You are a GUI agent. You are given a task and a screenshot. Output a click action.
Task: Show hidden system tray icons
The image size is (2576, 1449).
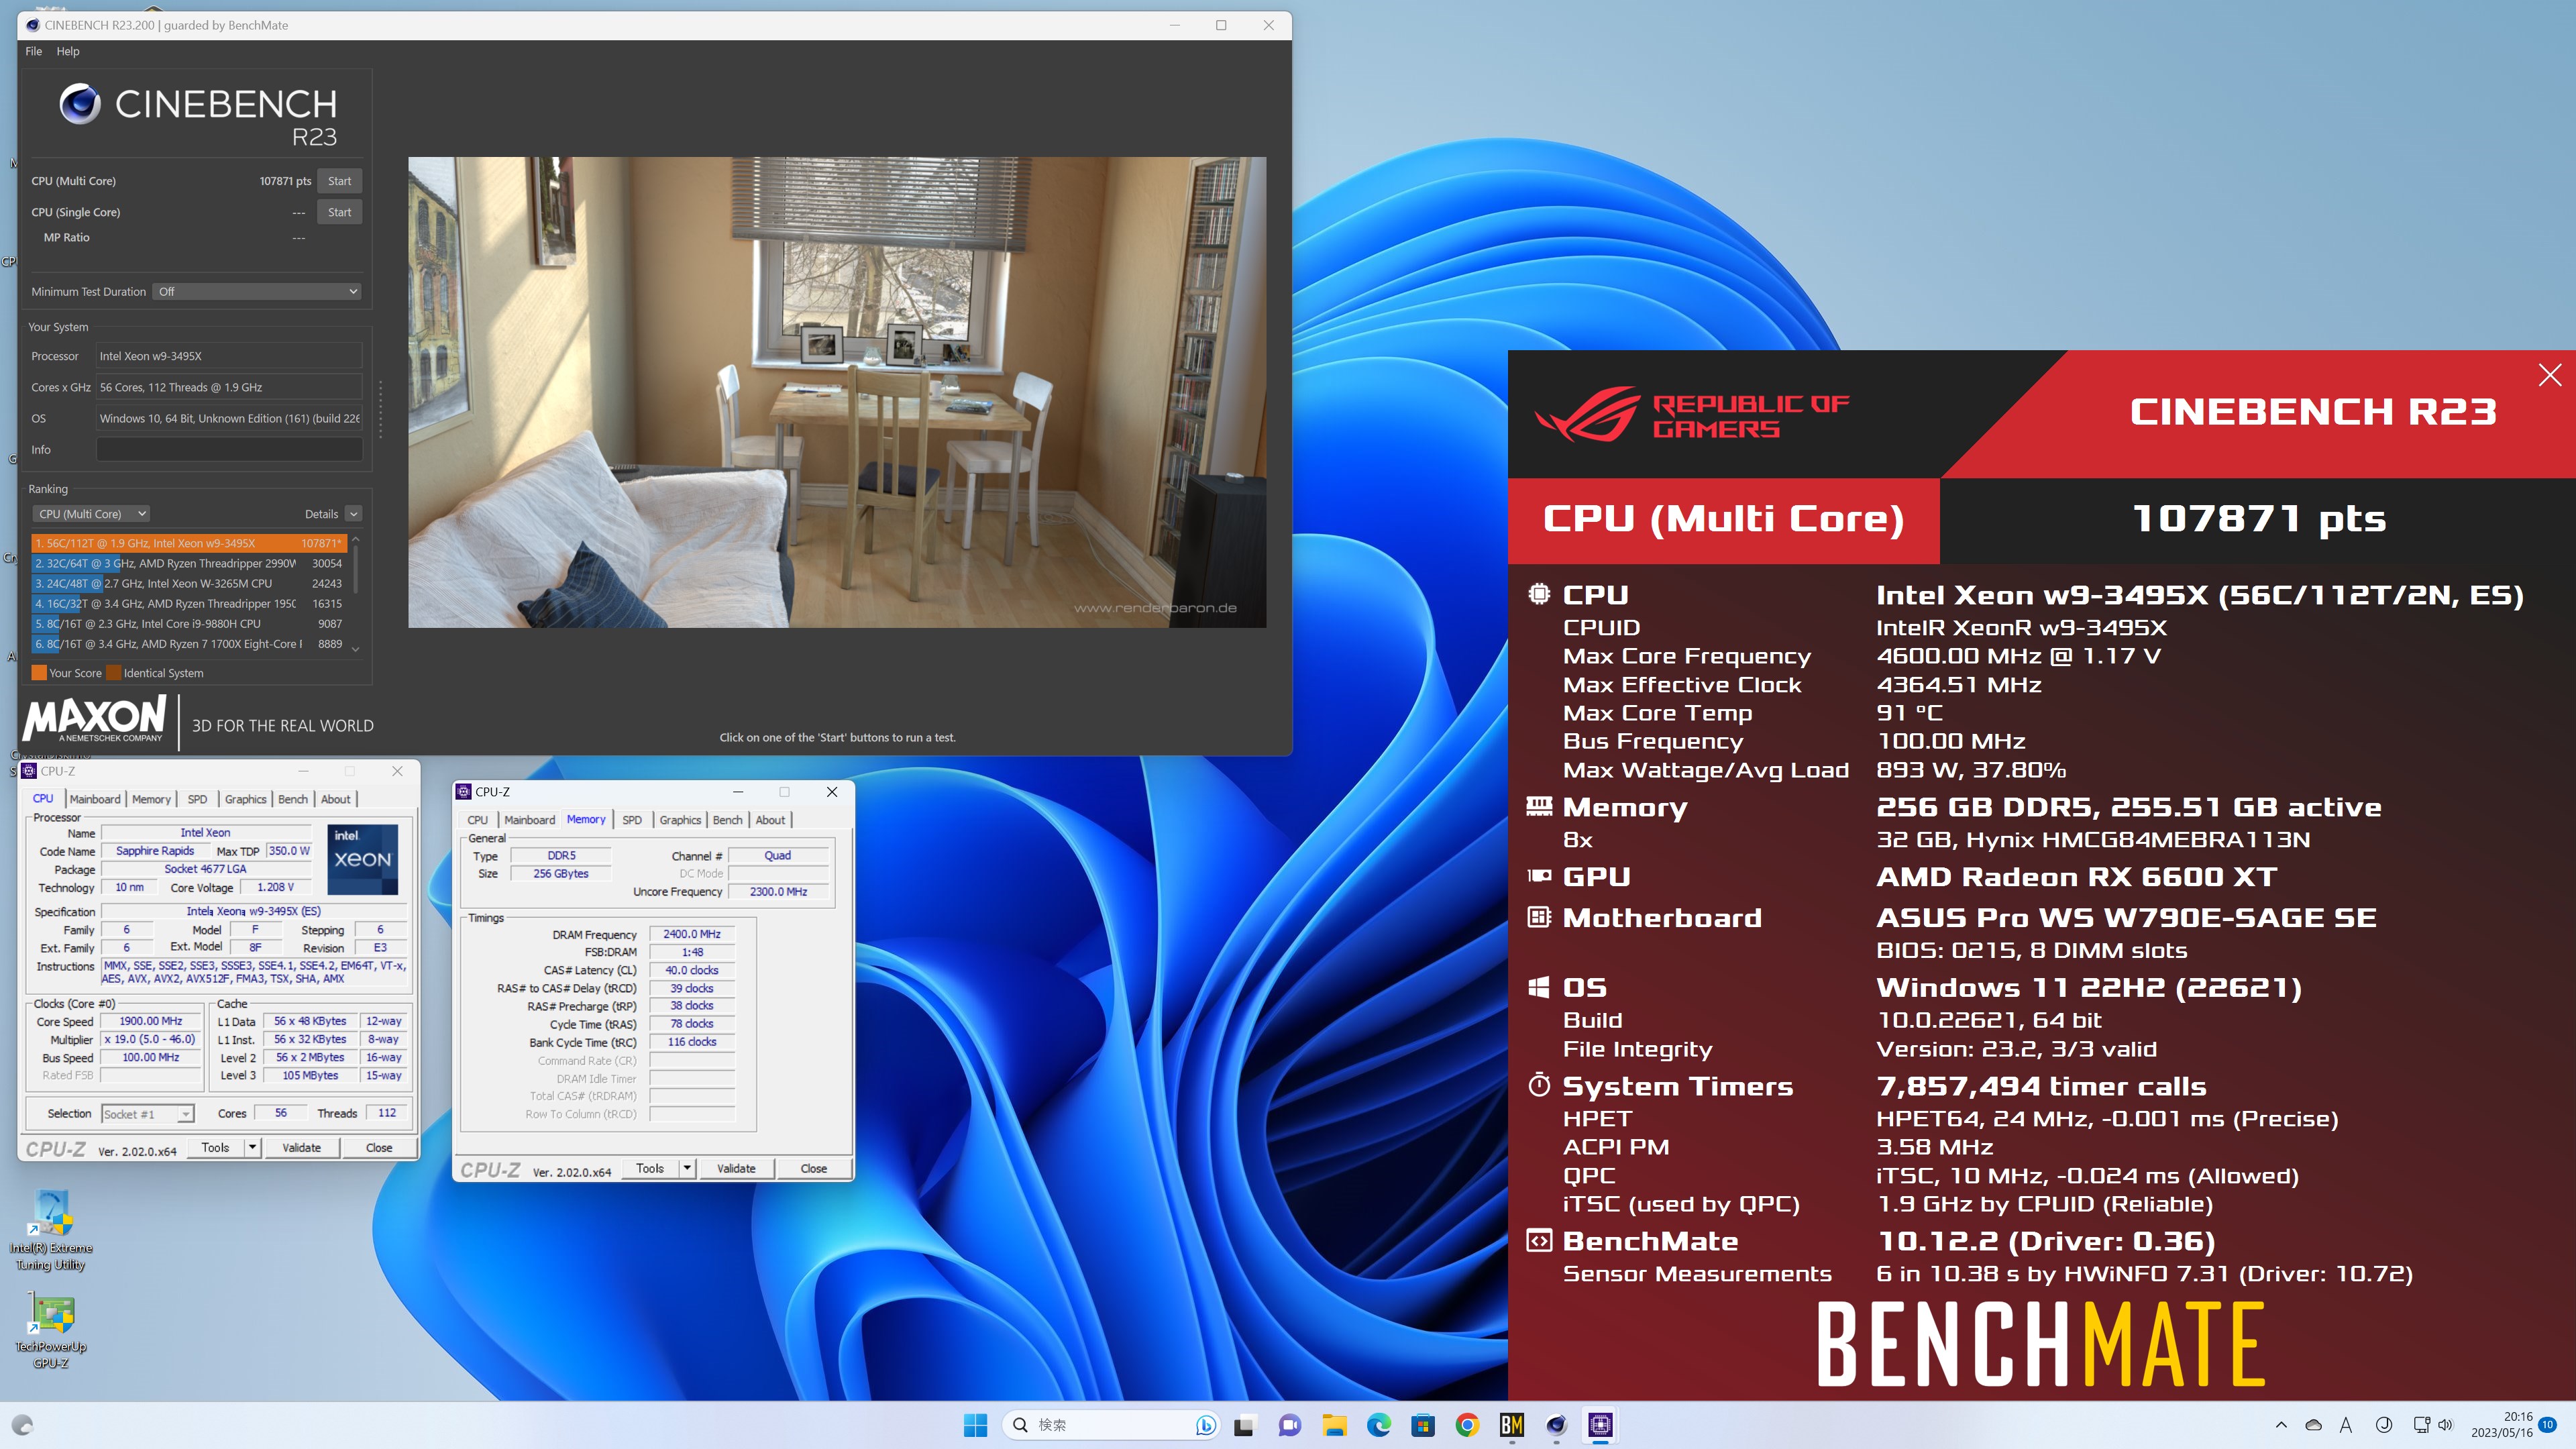2280,1425
